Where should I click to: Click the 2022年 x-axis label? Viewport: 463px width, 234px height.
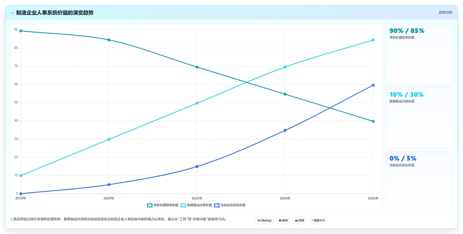pos(197,198)
